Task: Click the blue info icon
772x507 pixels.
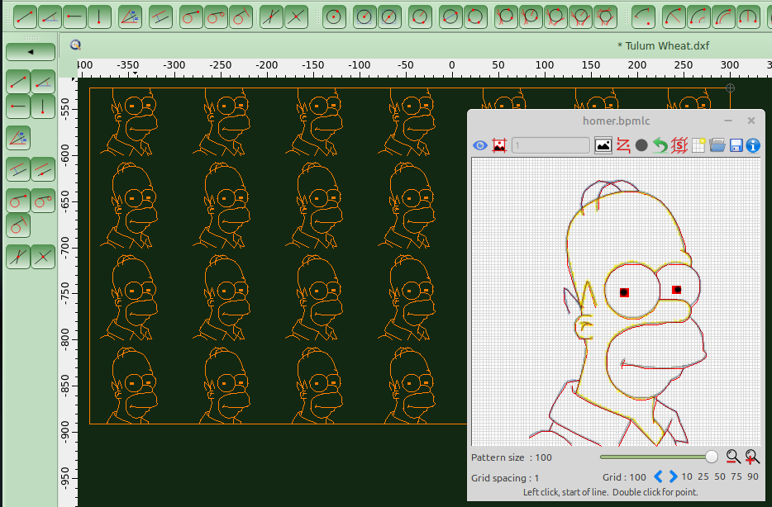Action: [753, 145]
